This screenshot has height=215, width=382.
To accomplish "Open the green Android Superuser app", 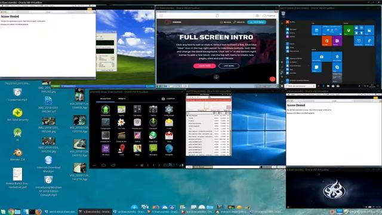I will click(106, 109).
